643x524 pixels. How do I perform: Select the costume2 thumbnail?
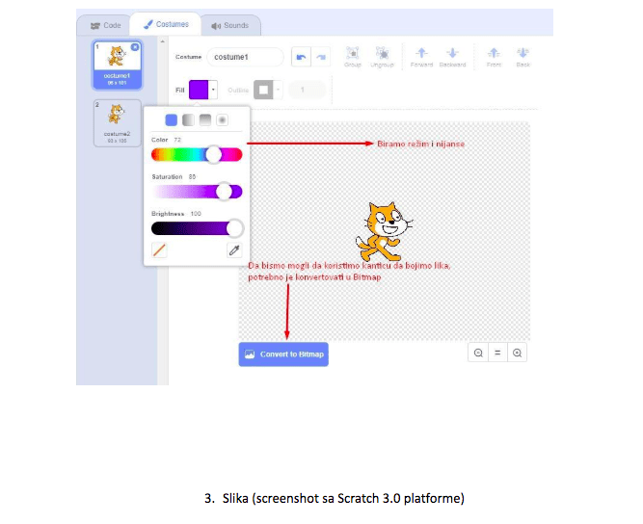[x=118, y=123]
